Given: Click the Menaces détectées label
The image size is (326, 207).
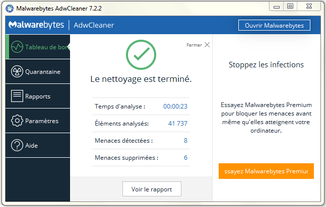Looking at the screenshot, I should (x=124, y=140).
